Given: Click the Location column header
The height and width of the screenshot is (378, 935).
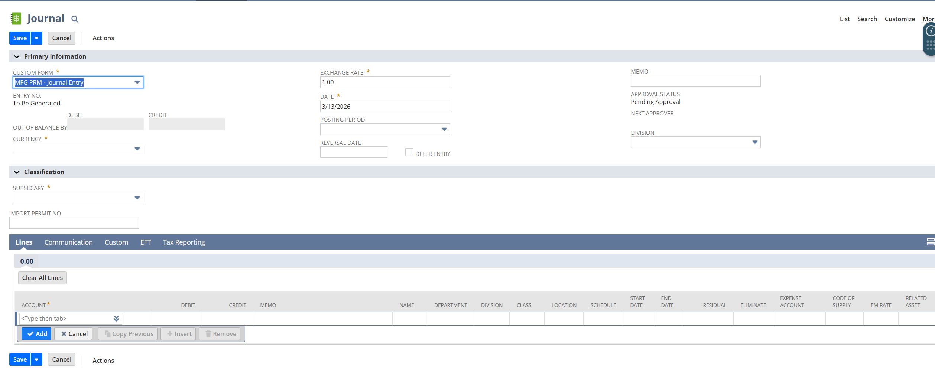Looking at the screenshot, I should click(564, 305).
